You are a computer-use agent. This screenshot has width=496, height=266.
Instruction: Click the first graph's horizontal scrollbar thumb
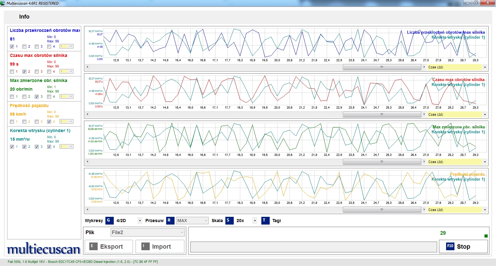tap(382, 67)
